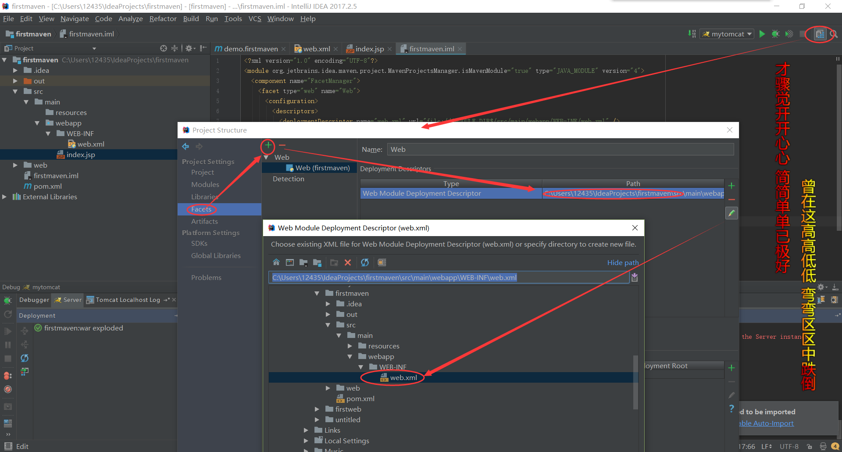Select Detection under Web facets

pyautogui.click(x=288, y=179)
